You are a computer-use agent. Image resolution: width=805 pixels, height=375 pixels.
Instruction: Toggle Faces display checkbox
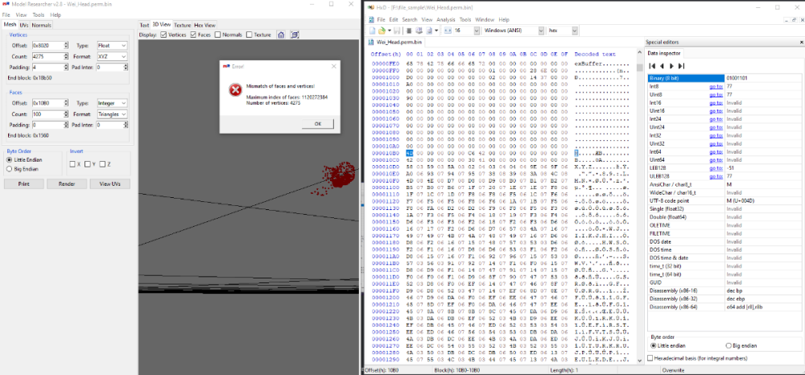tap(193, 35)
